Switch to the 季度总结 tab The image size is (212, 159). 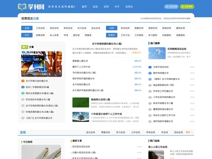(x=106, y=132)
